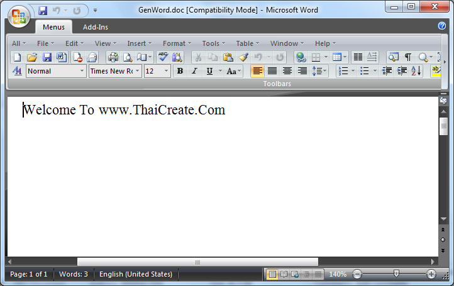454x286 pixels.
Task: Click the Insert Table grid icon
Action: [337, 57]
